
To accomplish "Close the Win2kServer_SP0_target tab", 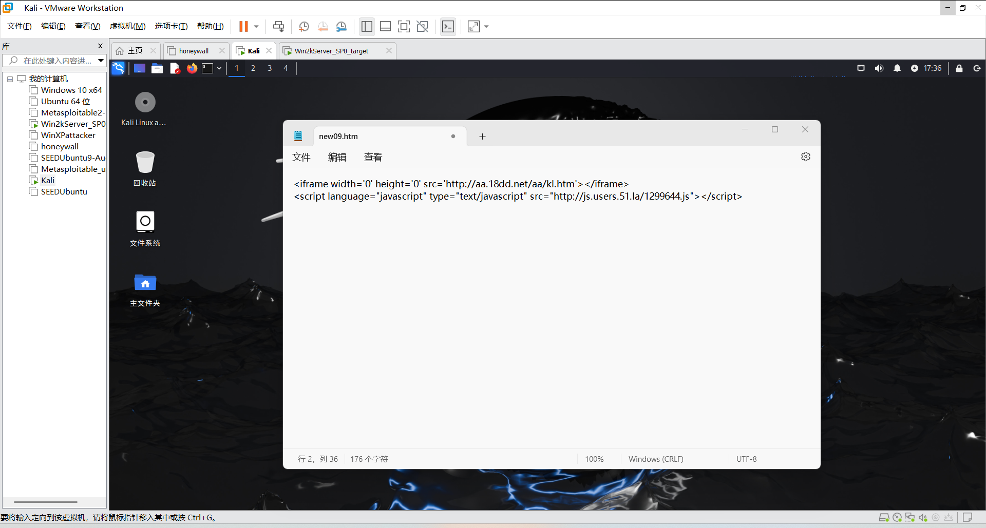I will coord(389,51).
